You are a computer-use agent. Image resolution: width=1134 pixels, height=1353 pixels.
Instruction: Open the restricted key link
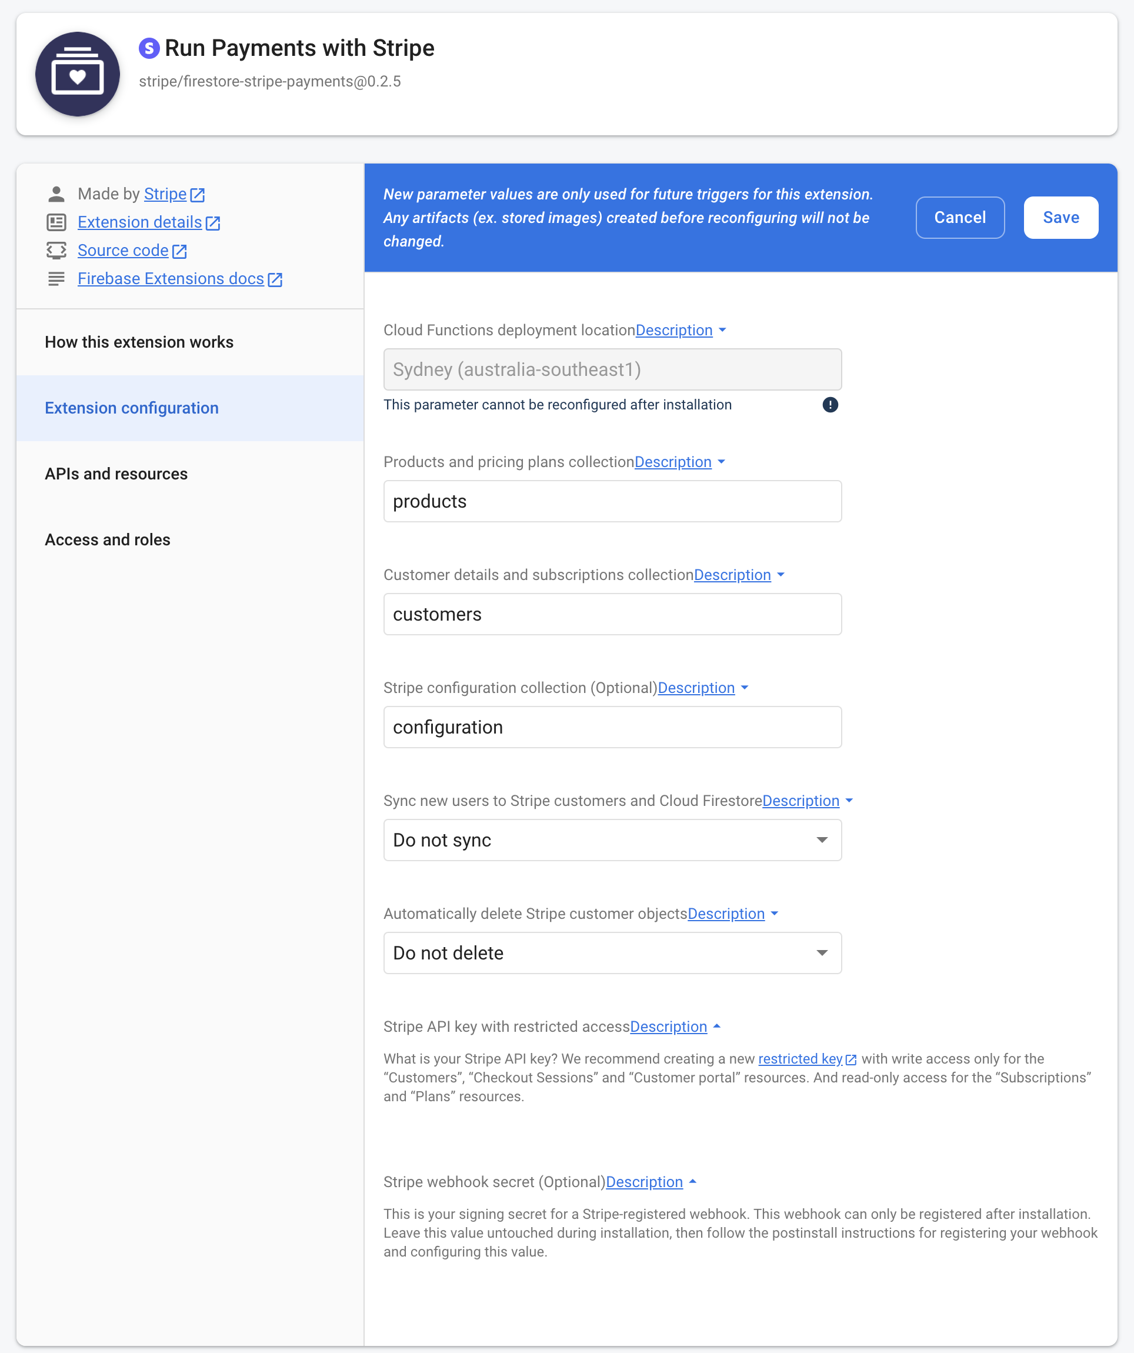pyautogui.click(x=801, y=1058)
